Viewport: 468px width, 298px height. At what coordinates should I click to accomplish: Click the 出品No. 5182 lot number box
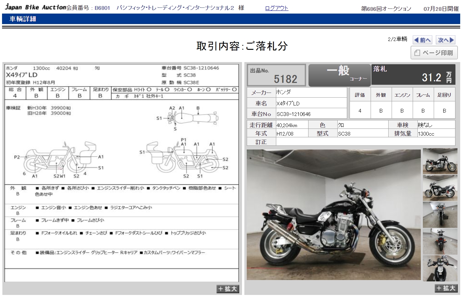276,75
